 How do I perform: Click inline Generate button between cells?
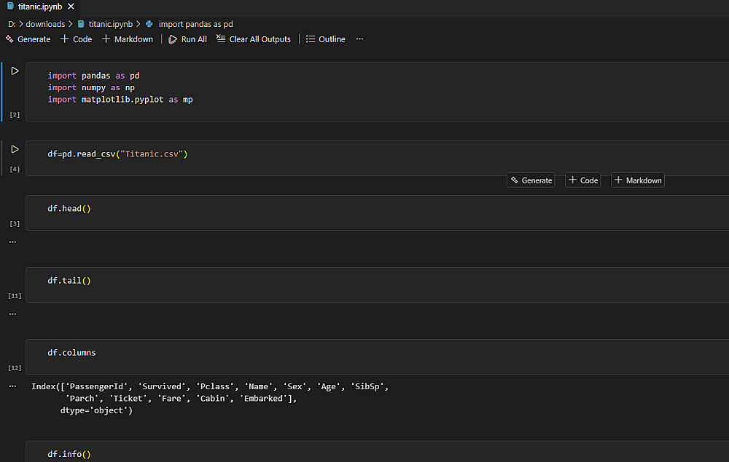pyautogui.click(x=531, y=180)
